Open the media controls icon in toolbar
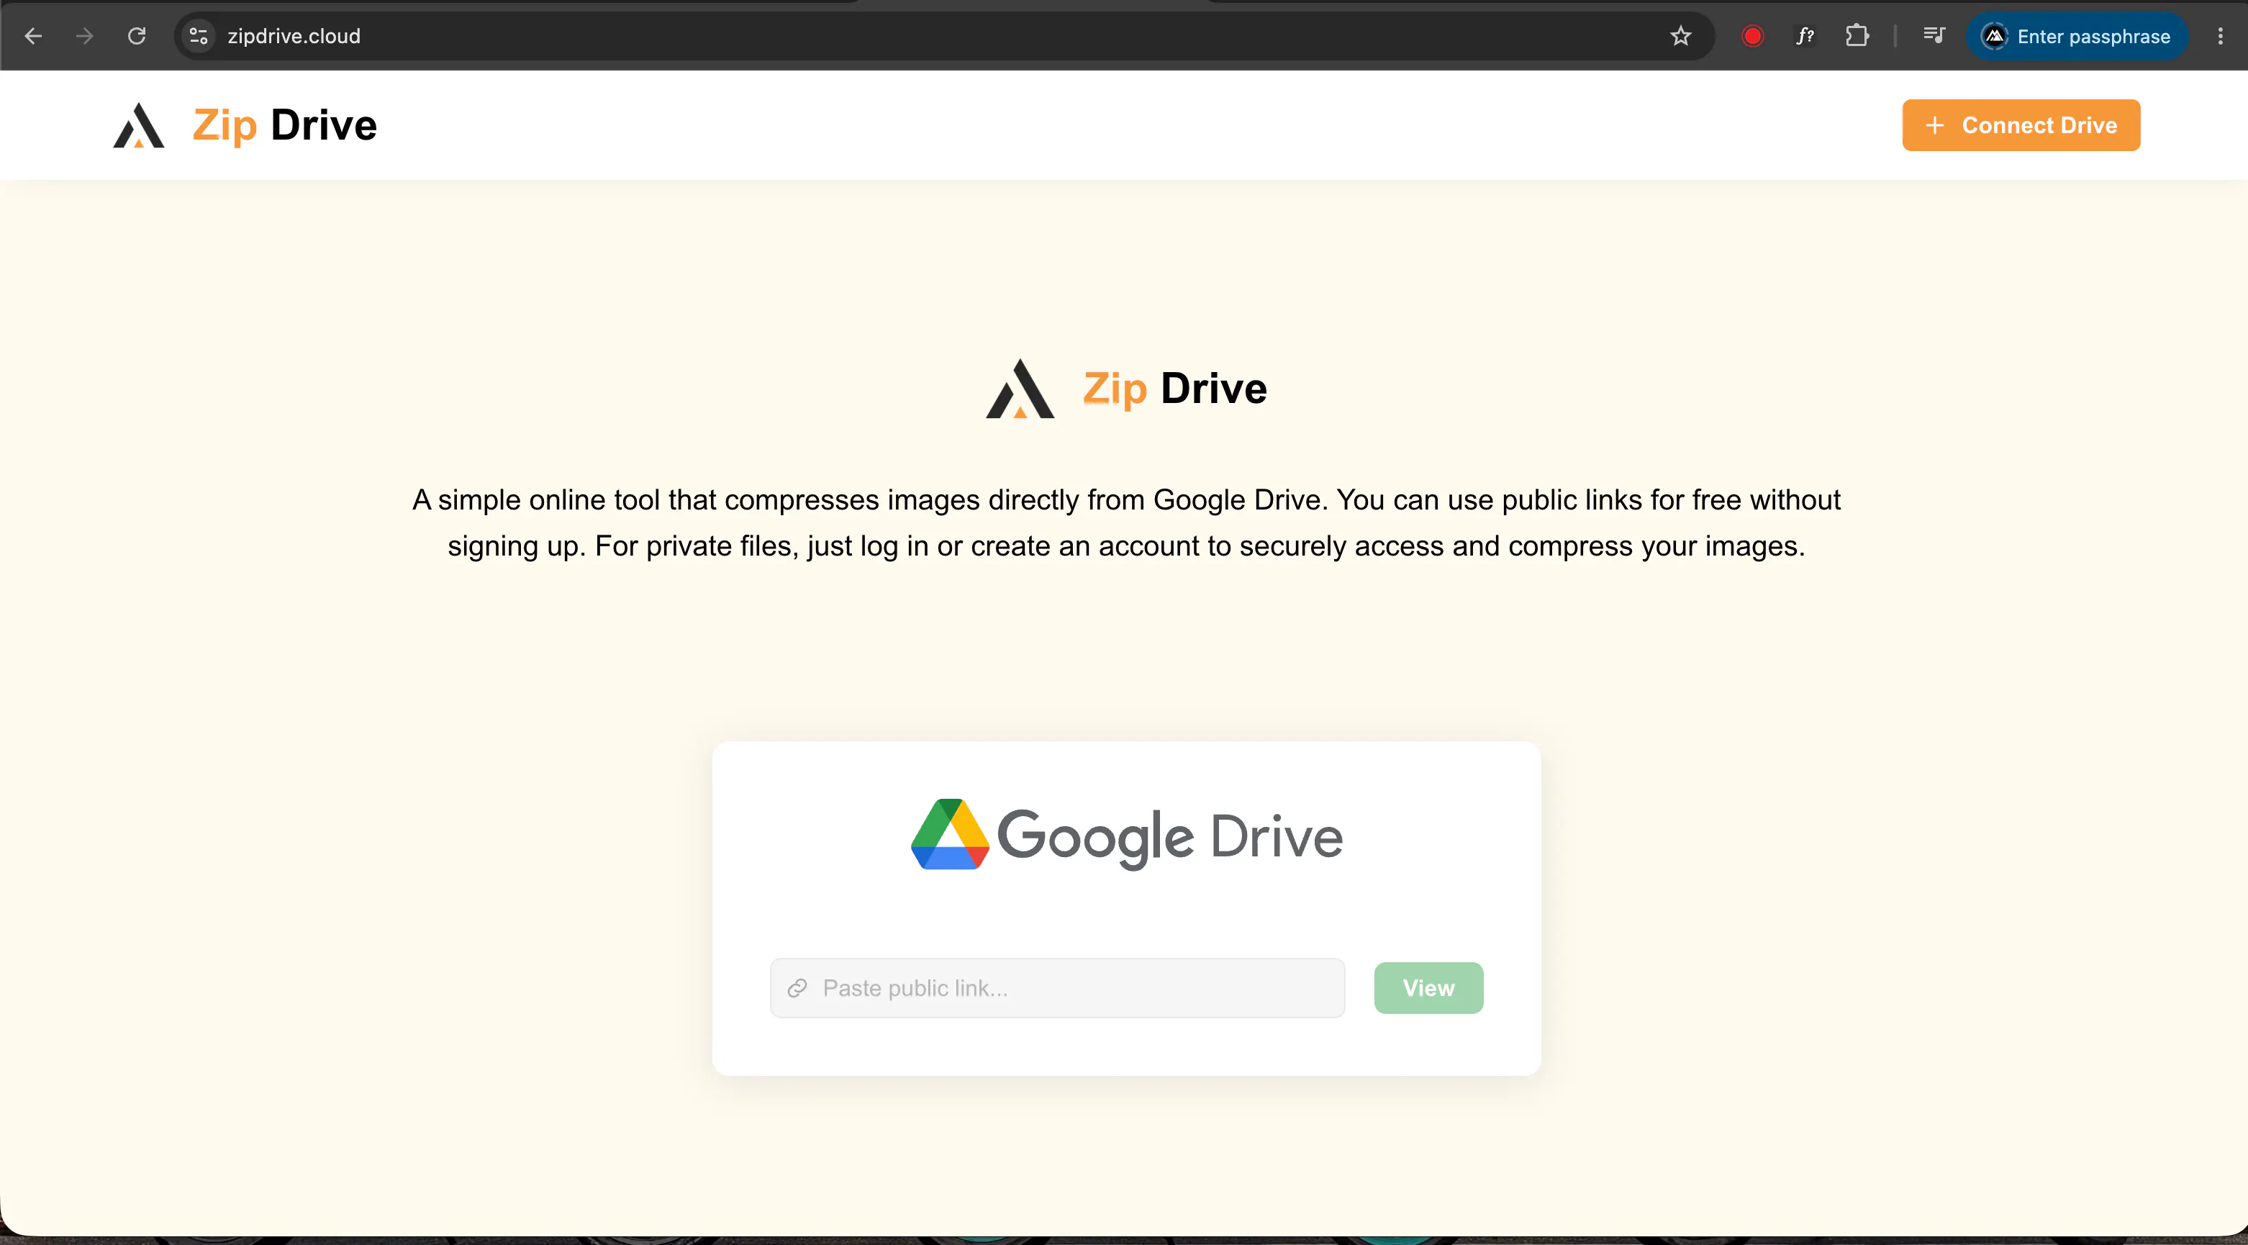Screen dimensions: 2248x1245 point(1934,36)
